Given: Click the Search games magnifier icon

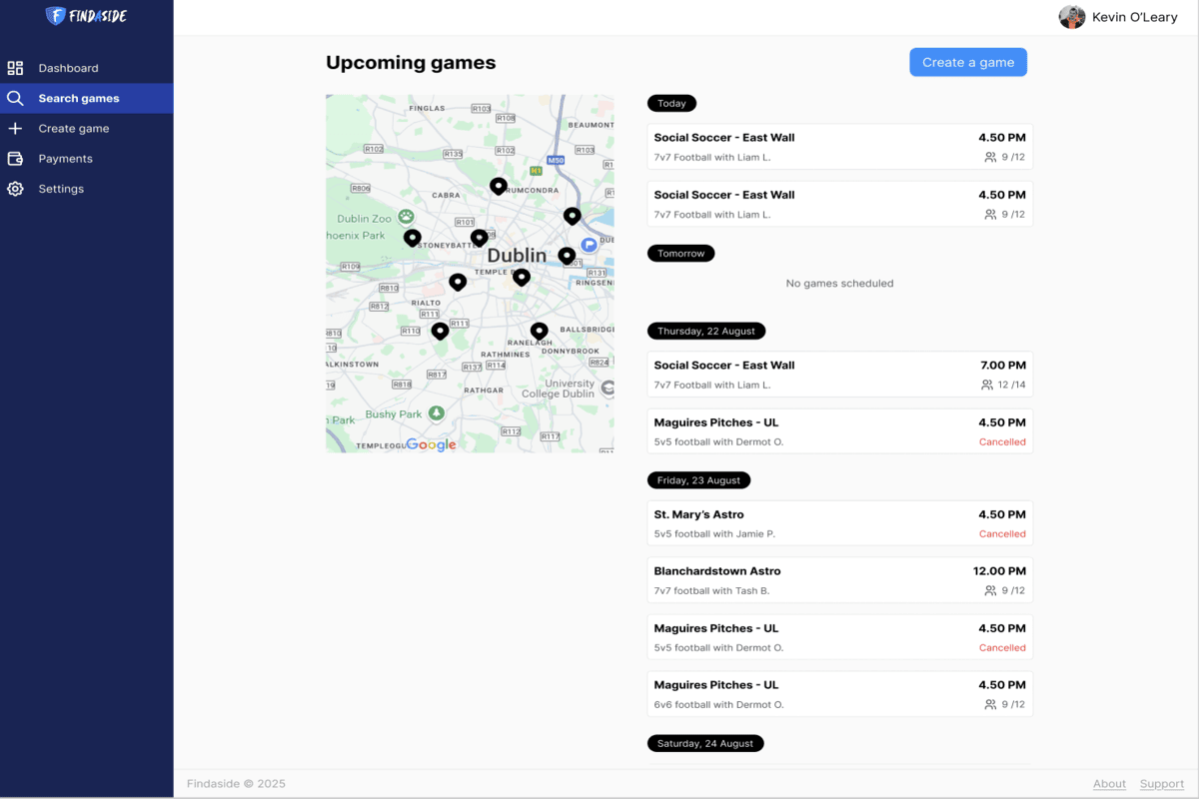Looking at the screenshot, I should click(x=15, y=98).
